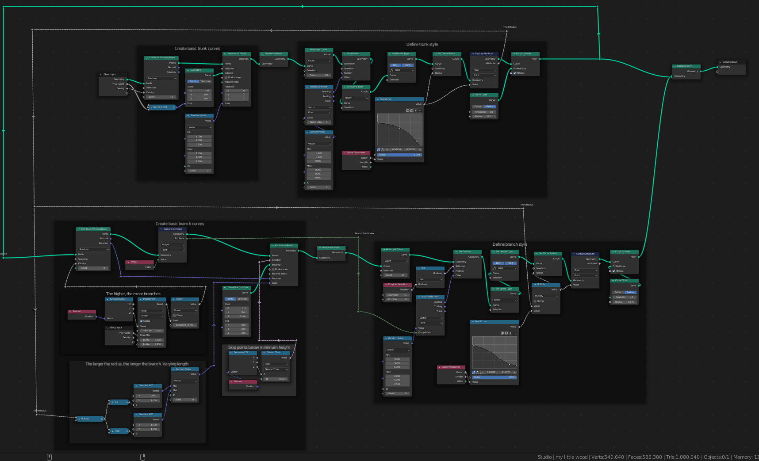Image resolution: width=759 pixels, height=461 pixels.
Task: Enable Clamp in the Power node
Action: 175,315
